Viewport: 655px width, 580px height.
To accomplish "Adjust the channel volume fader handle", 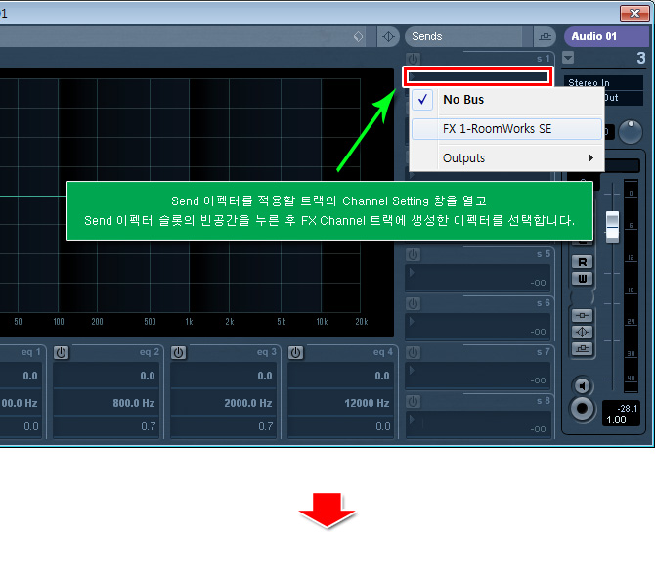I will click(612, 227).
